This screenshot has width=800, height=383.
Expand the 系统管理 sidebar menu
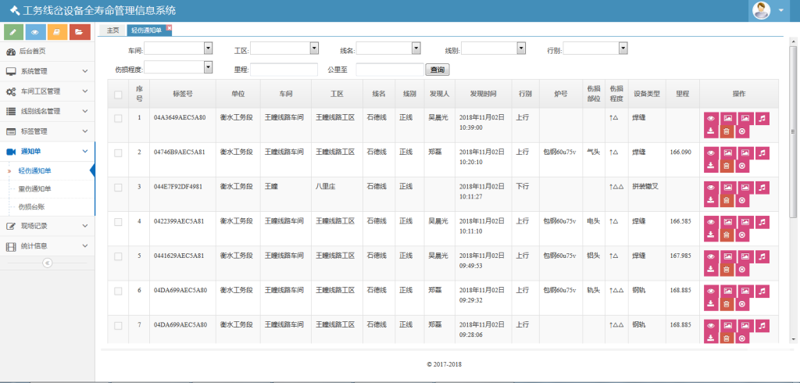click(47, 71)
